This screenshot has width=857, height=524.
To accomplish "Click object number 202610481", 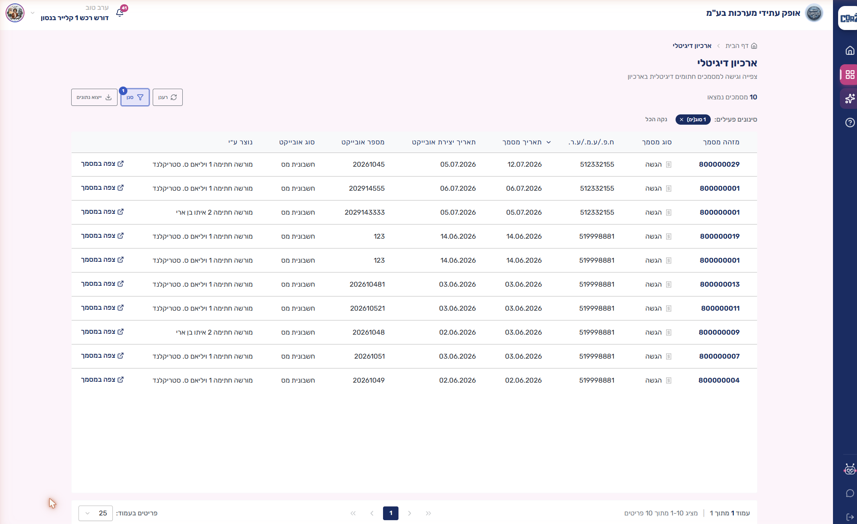I will coord(367,284).
